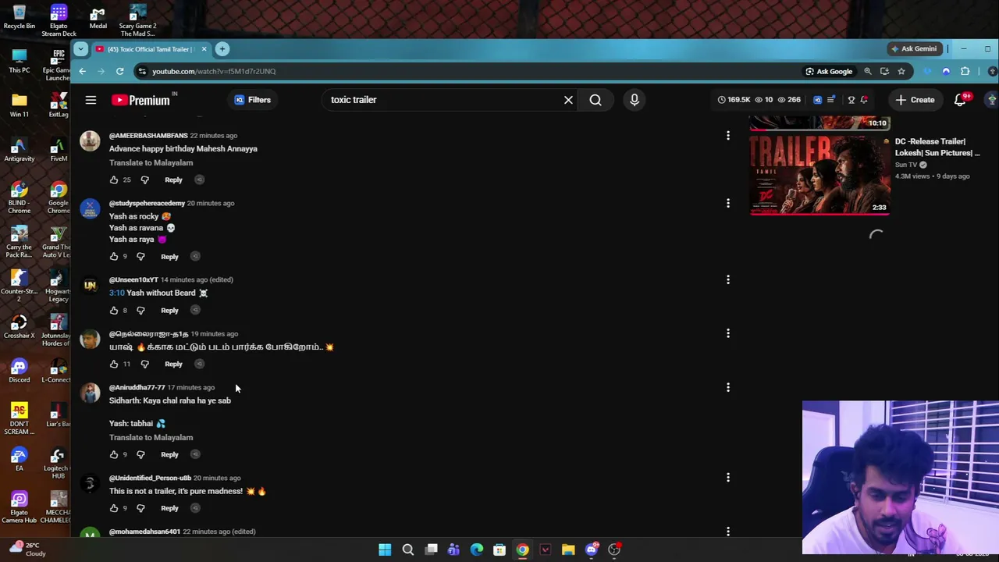The height and width of the screenshot is (562, 999).
Task: Open the 'DC -Release Trailer| Lokesh' video title
Action: point(937,147)
